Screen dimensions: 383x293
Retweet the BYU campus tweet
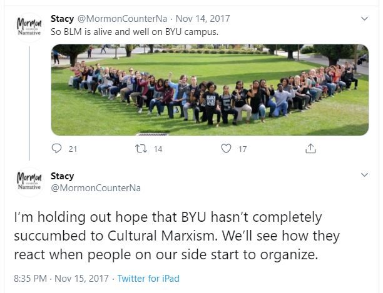(141, 149)
